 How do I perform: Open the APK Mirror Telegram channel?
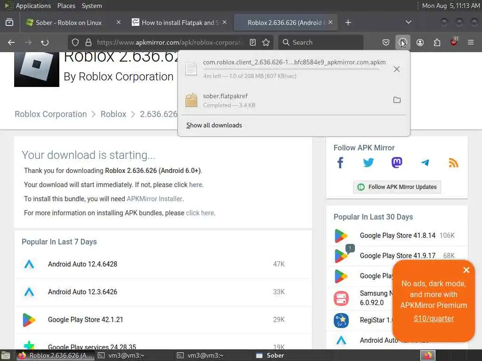coord(425,163)
